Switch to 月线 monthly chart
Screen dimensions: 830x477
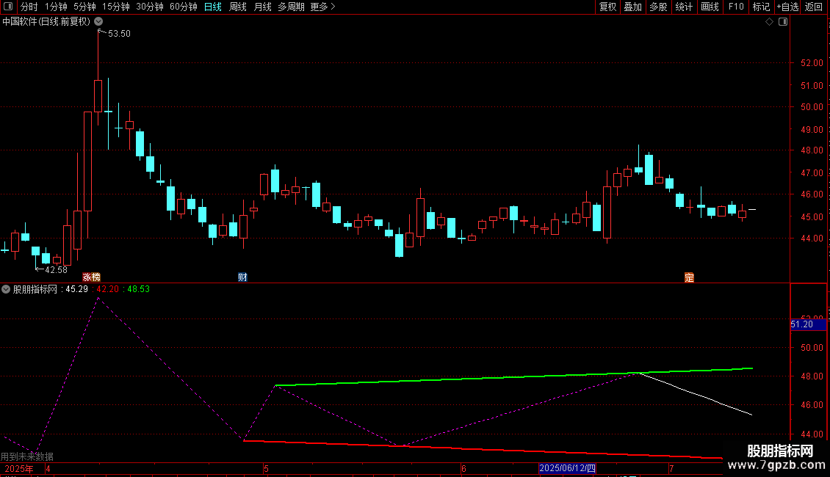coord(262,7)
